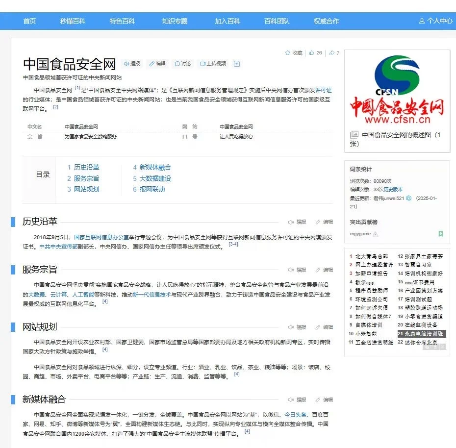Click 上传视频 camera button
The width and height of the screenshot is (456, 448).
pos(213,64)
